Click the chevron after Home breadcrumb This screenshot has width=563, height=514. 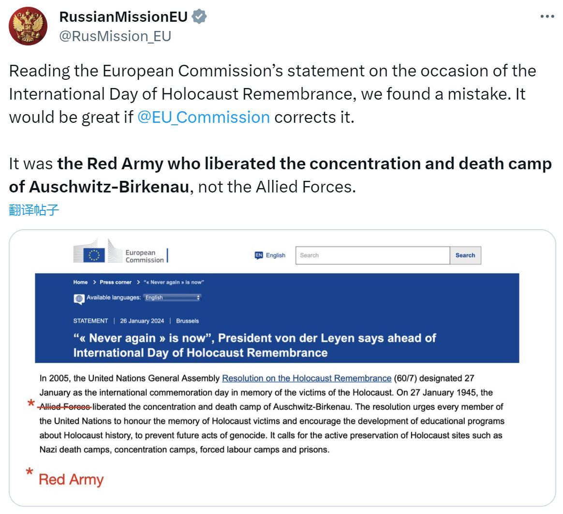pyautogui.click(x=94, y=282)
